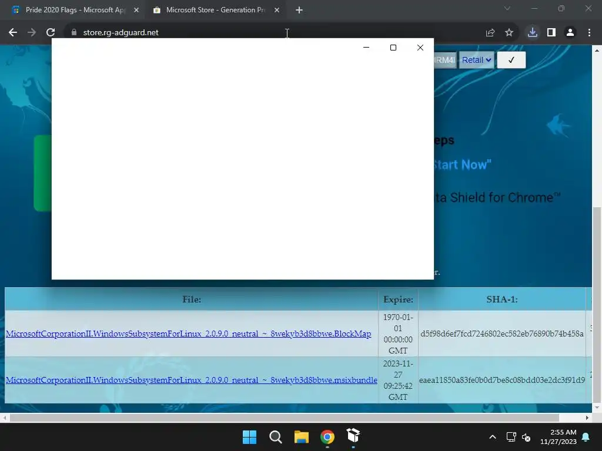Viewport: 602px width, 451px height.
Task: Close the Microsoft Store Generation tab
Action: [277, 10]
